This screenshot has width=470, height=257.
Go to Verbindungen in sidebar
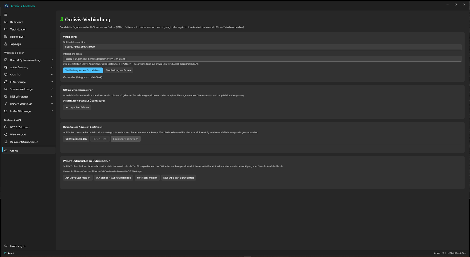29,29
